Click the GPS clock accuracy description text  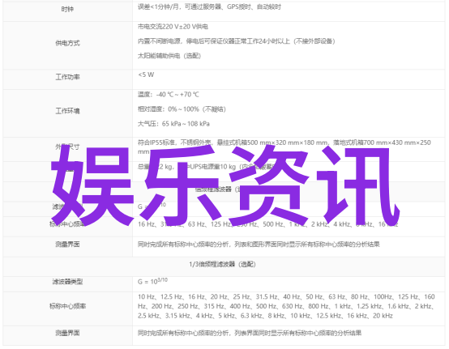click(209, 6)
